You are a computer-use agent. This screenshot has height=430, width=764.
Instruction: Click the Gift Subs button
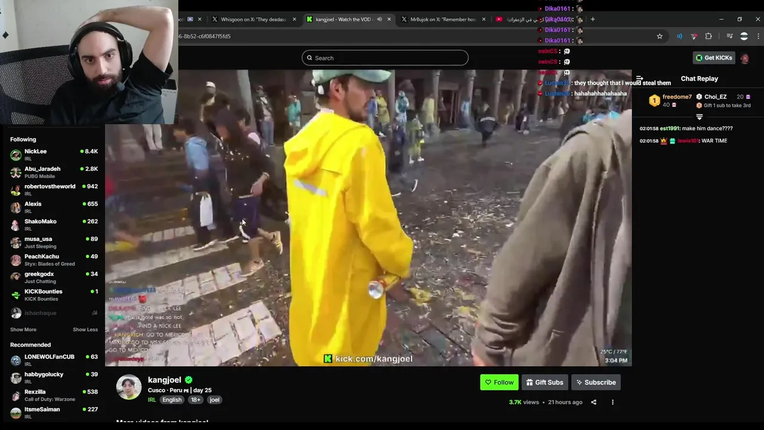click(x=544, y=382)
